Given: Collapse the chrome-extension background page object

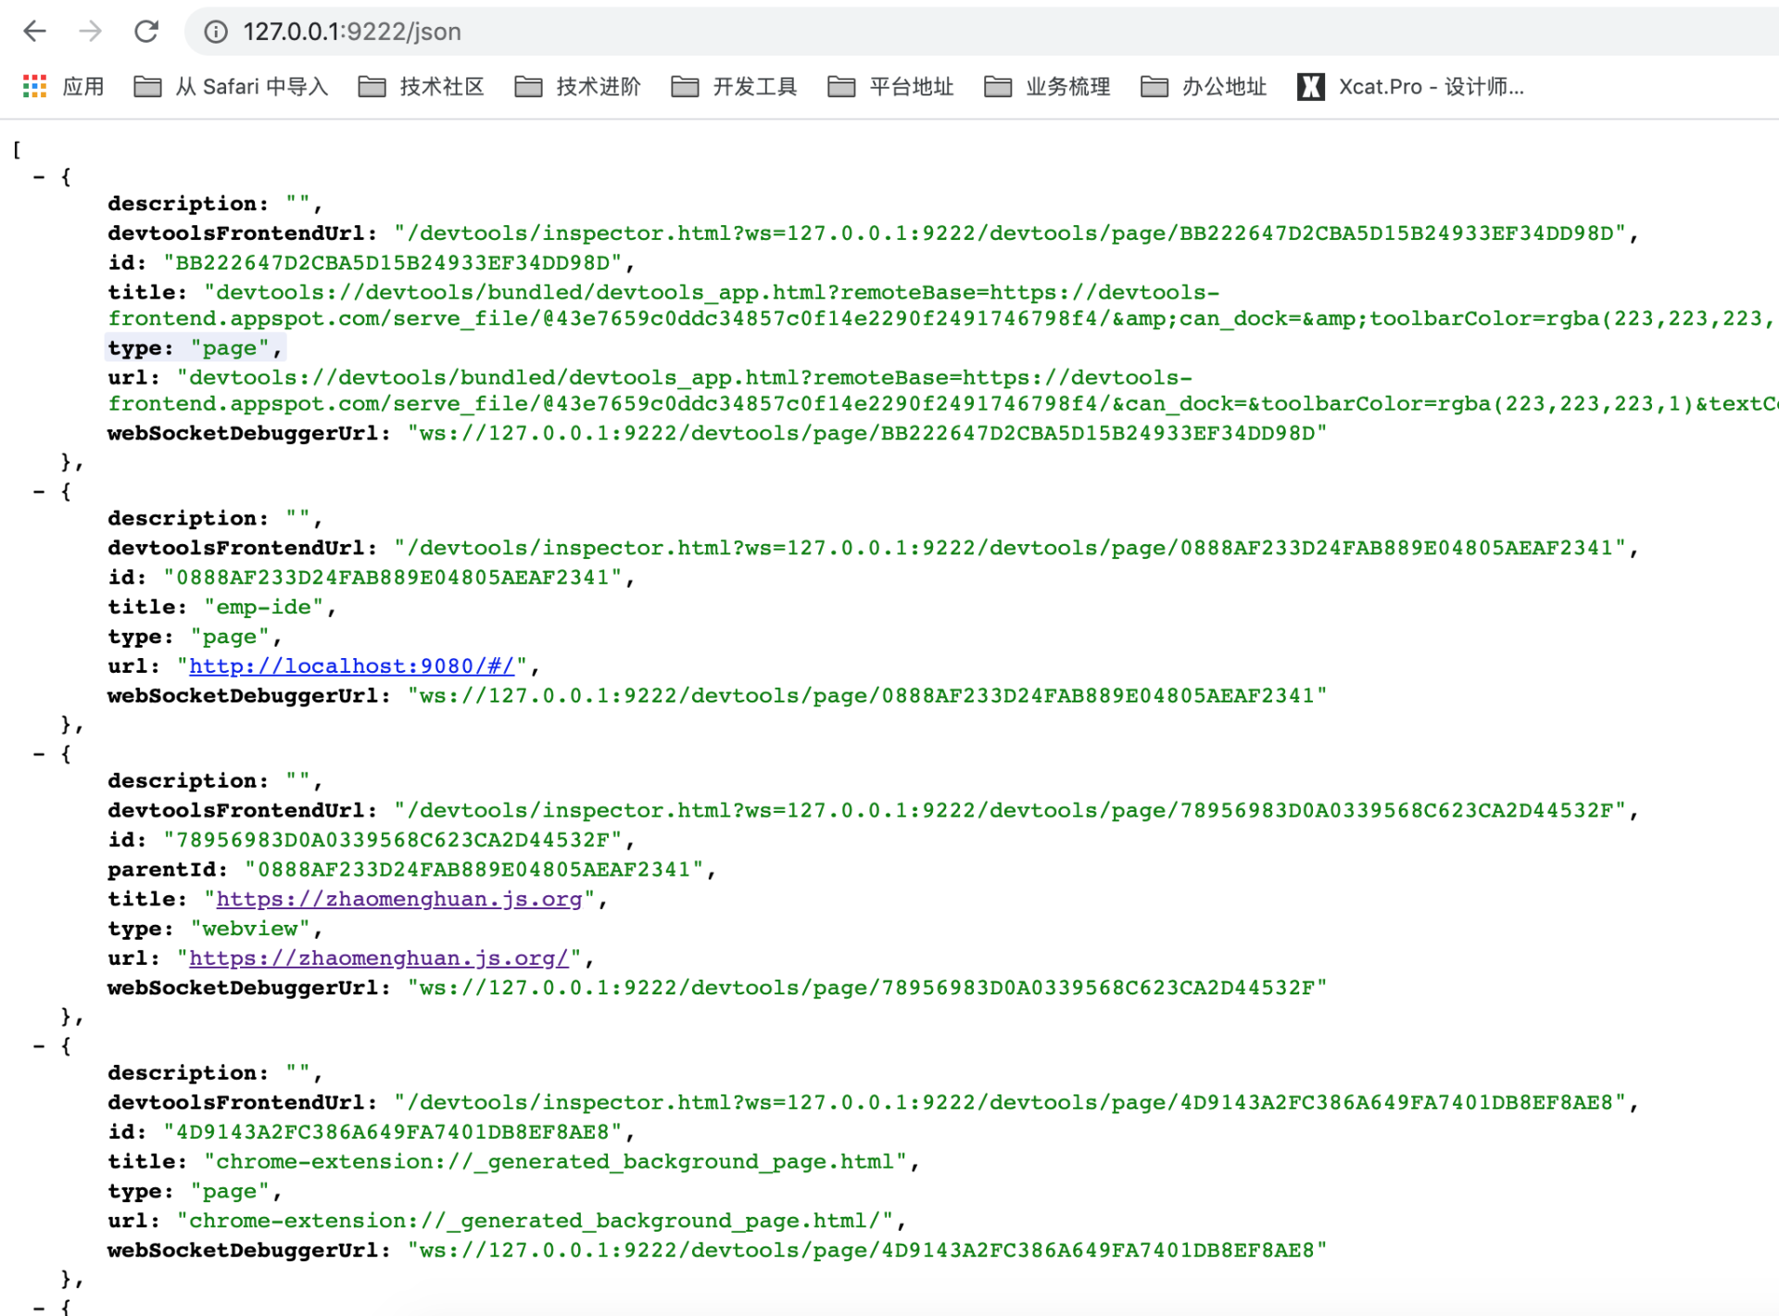Looking at the screenshot, I should 39,1045.
